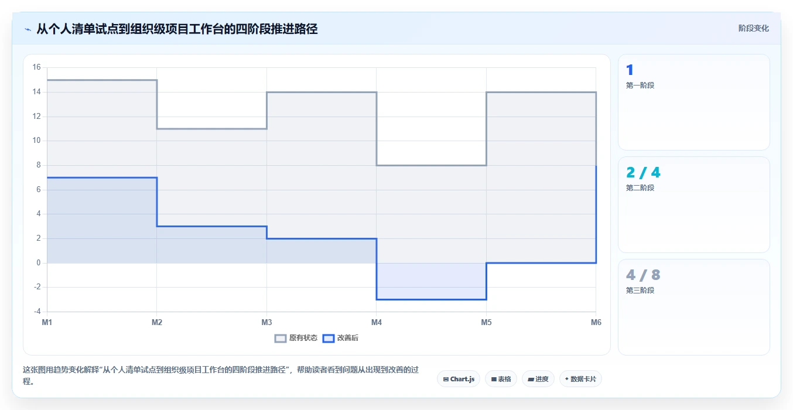Click the 阶段变化 label in header
This screenshot has height=410, width=793.
(753, 28)
